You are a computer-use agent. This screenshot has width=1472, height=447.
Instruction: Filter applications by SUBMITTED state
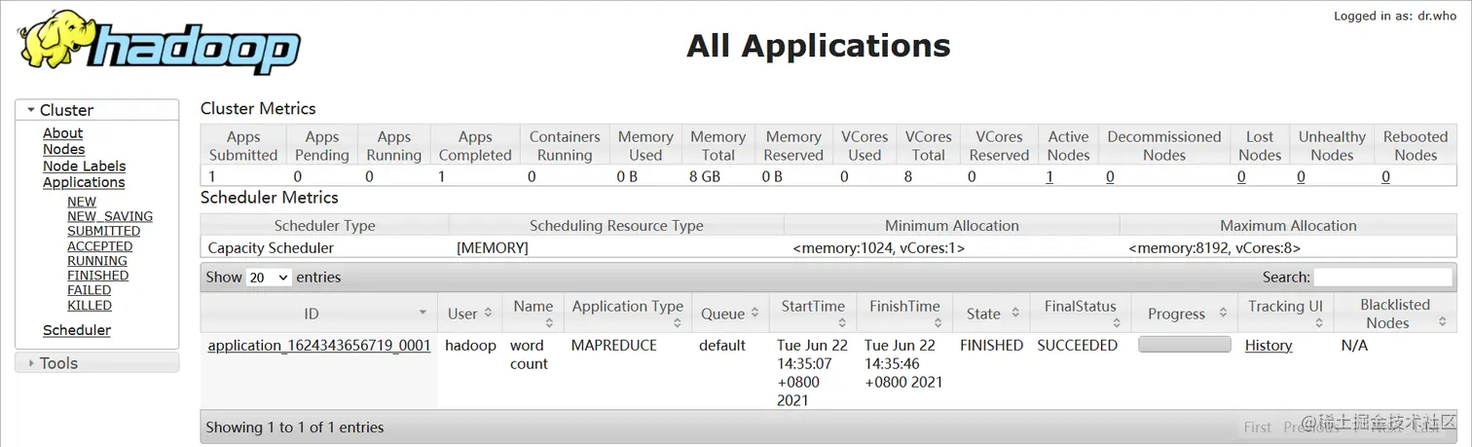pyautogui.click(x=103, y=231)
